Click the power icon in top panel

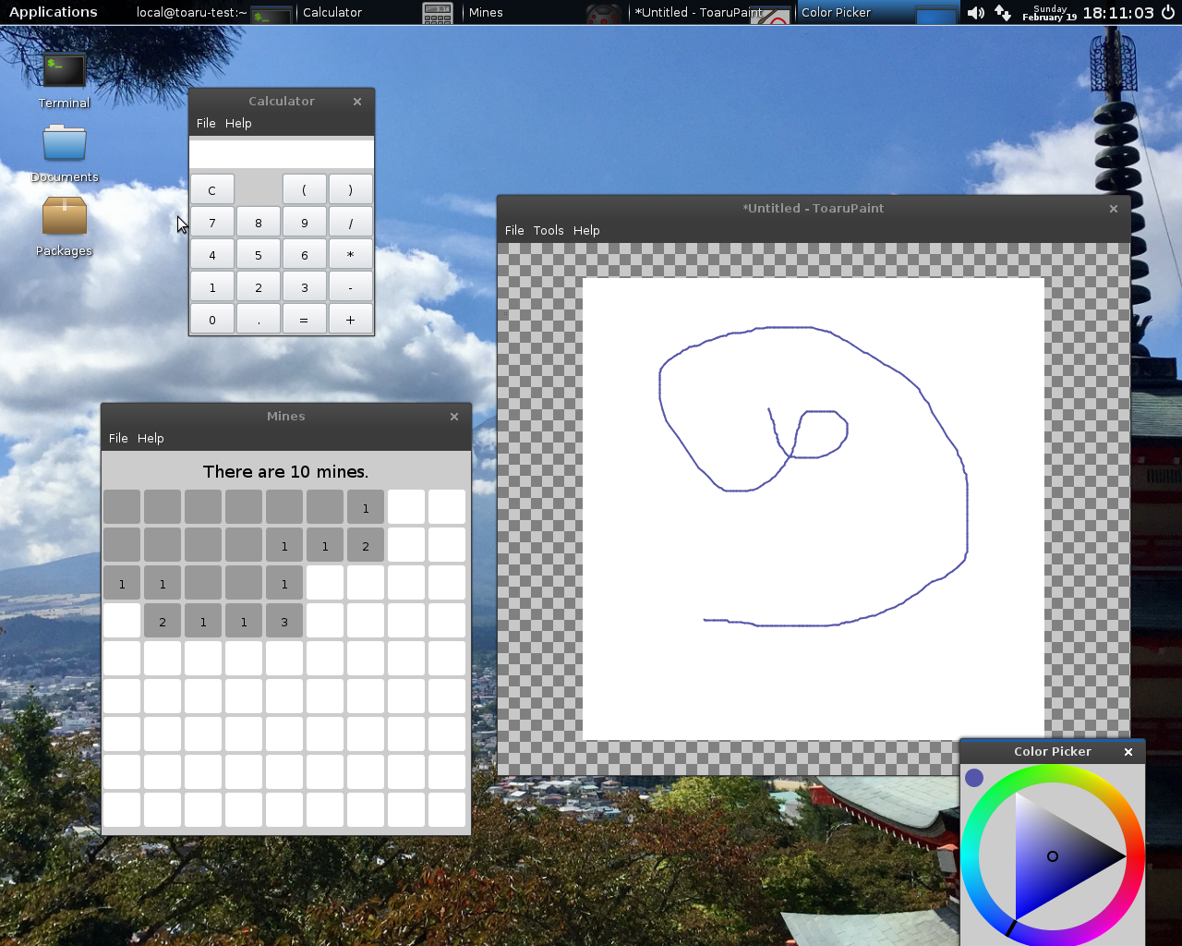coord(1168,12)
